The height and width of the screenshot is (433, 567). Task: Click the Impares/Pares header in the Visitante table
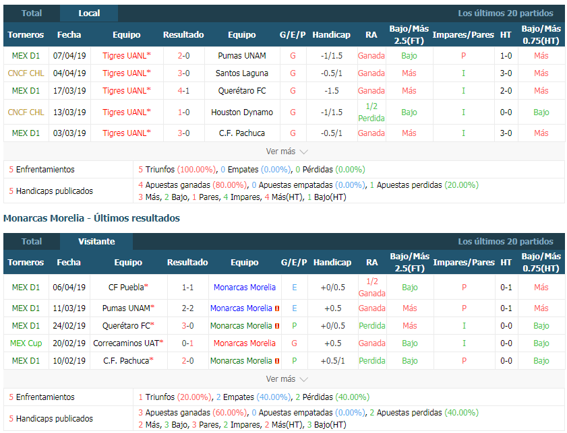pyautogui.click(x=464, y=263)
